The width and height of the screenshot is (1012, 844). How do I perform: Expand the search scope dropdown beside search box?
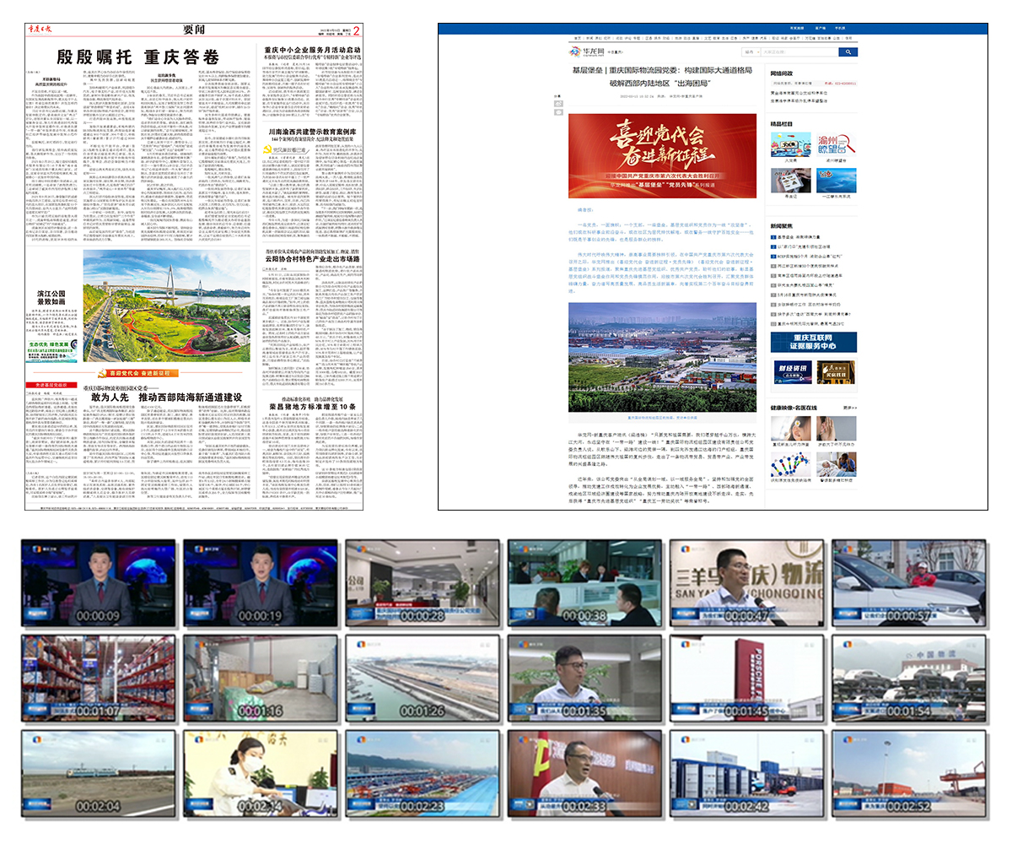[x=751, y=52]
